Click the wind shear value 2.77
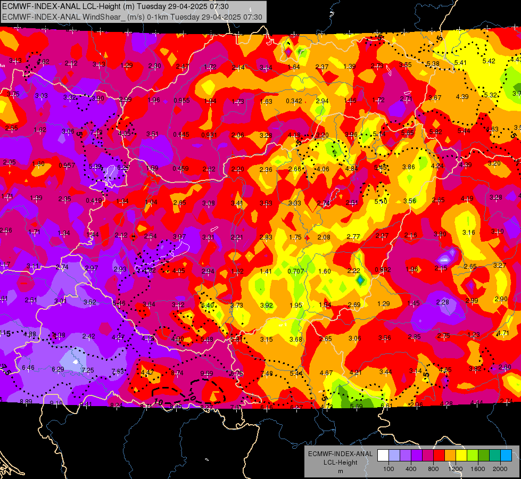Viewport: 521px width, 479px height. pos(353,237)
